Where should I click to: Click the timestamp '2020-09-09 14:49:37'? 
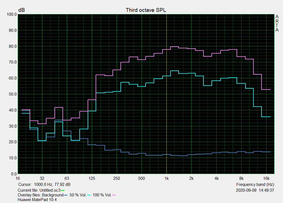pyautogui.click(x=255, y=190)
